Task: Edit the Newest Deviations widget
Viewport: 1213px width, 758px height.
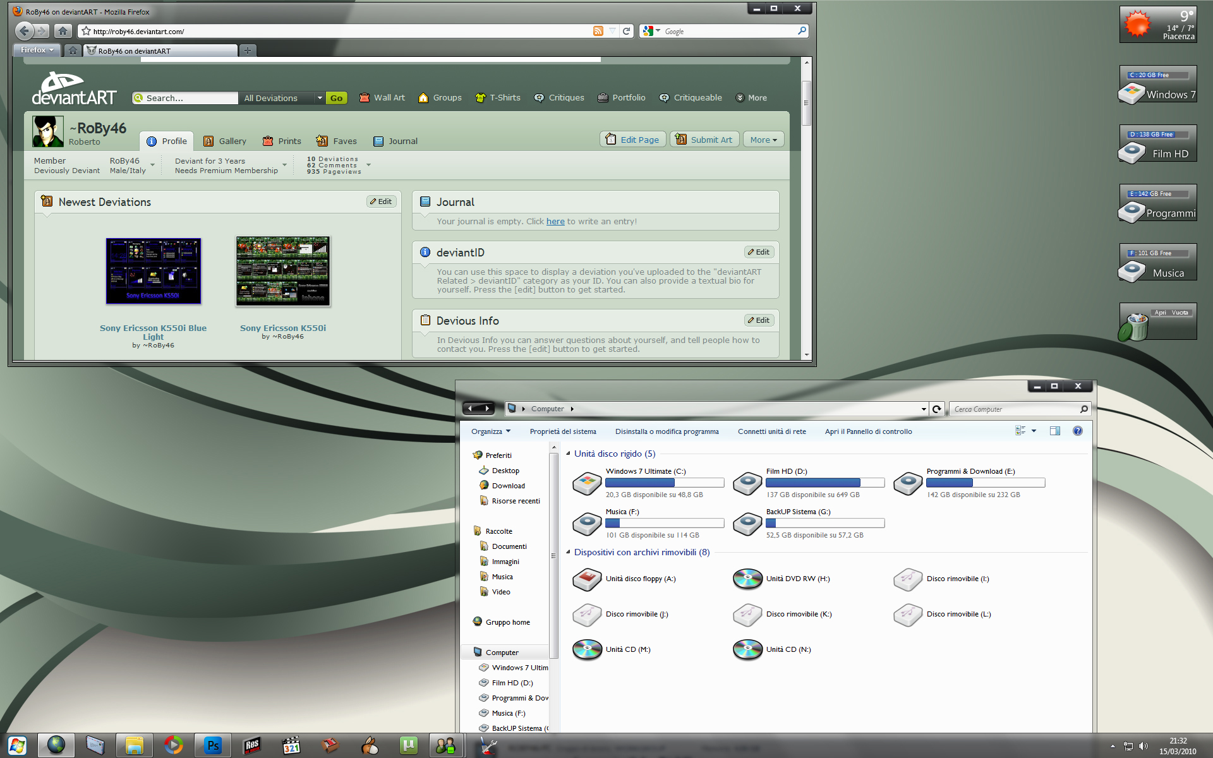Action: click(382, 202)
